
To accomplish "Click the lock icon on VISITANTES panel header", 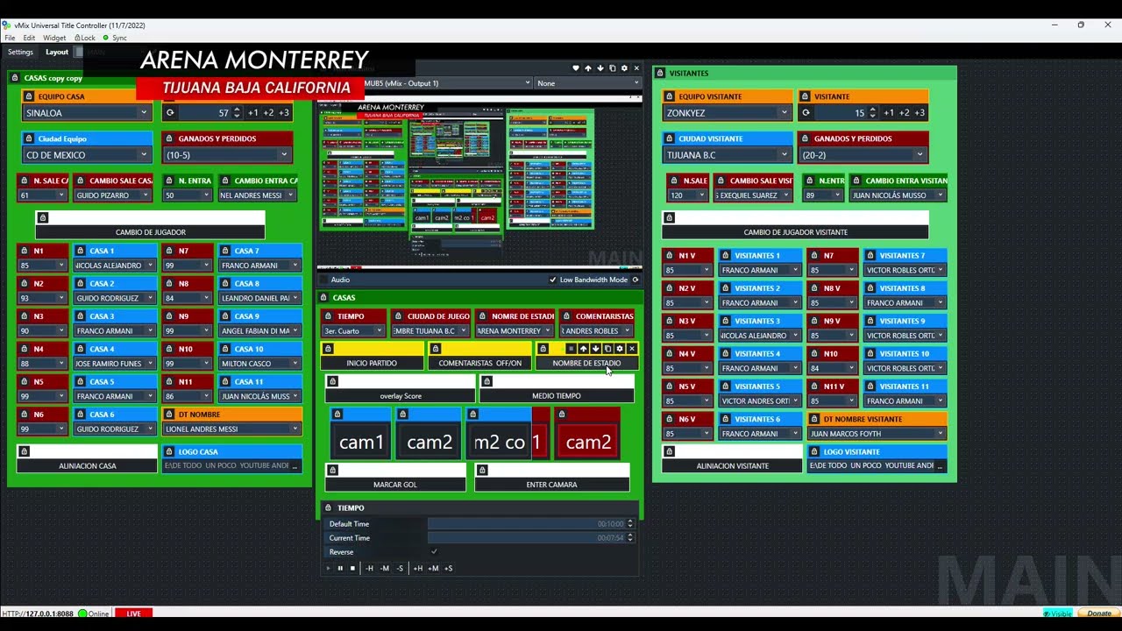I will [660, 73].
